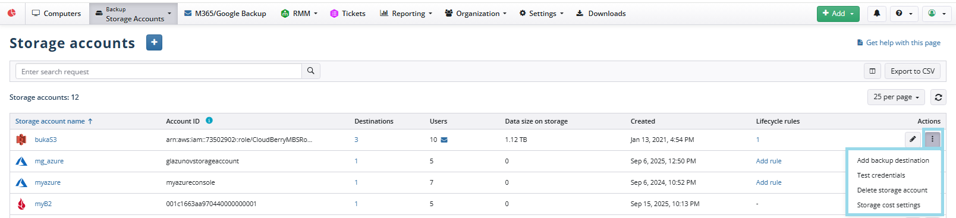Click the green Add button

click(838, 13)
